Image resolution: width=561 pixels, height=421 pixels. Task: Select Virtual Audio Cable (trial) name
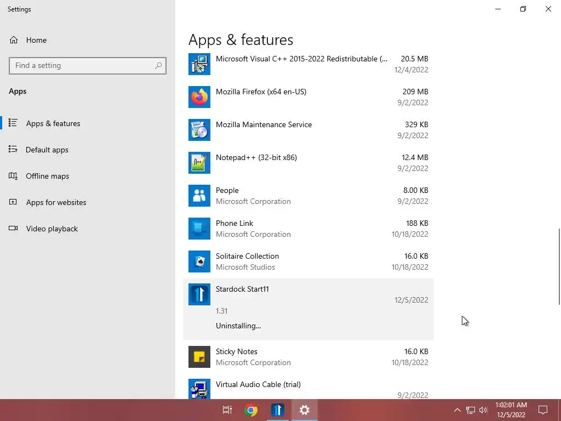click(258, 384)
